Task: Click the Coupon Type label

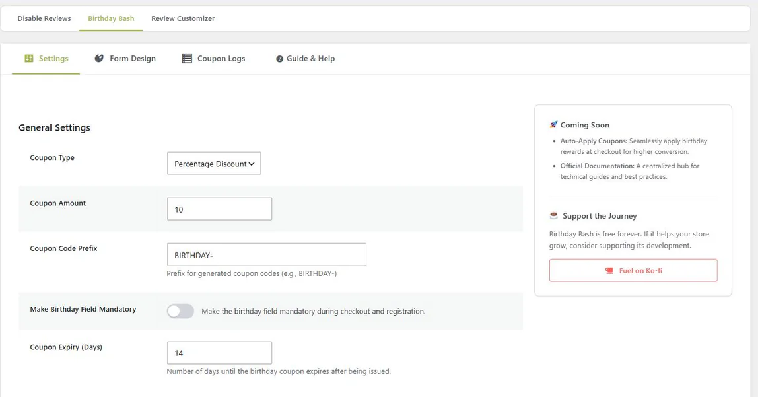Action: click(x=52, y=158)
